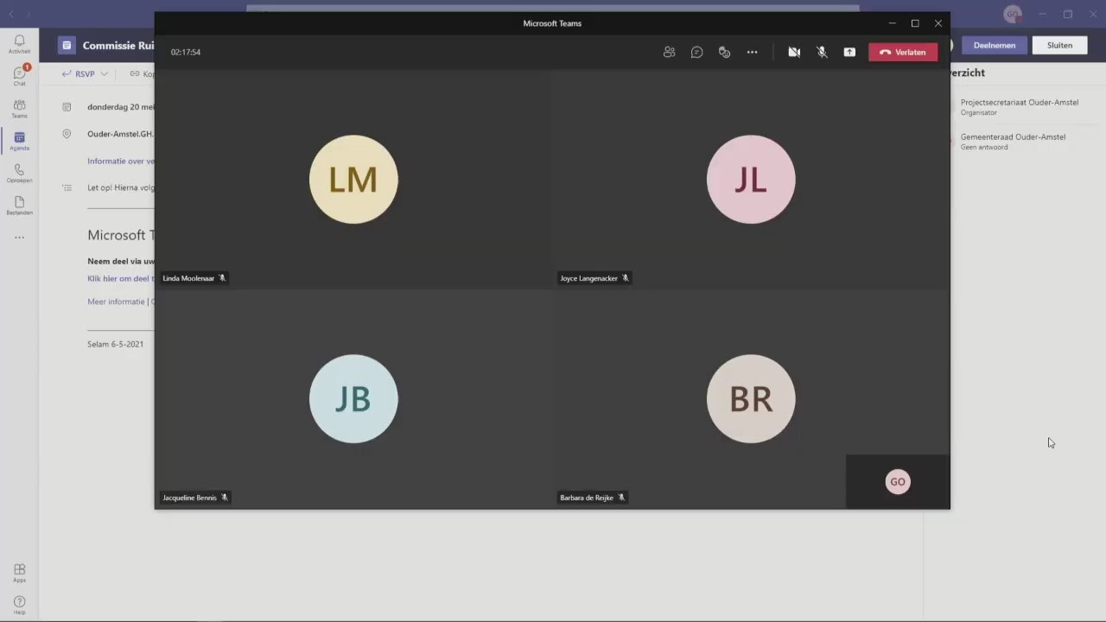This screenshot has height=622, width=1106.
Task: Click the Sluiten close button
Action: (1059, 45)
